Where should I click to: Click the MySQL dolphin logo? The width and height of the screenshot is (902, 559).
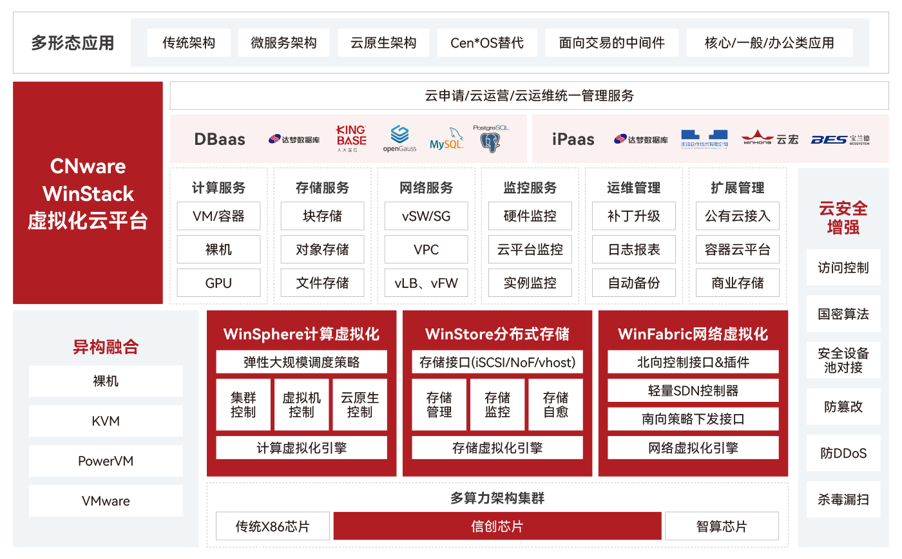coord(446,138)
